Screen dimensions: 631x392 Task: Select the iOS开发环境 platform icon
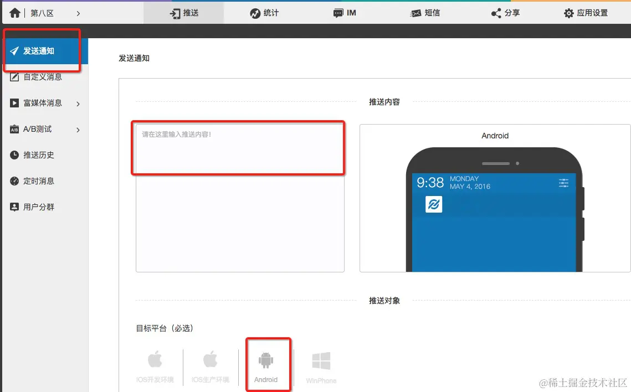(x=155, y=365)
